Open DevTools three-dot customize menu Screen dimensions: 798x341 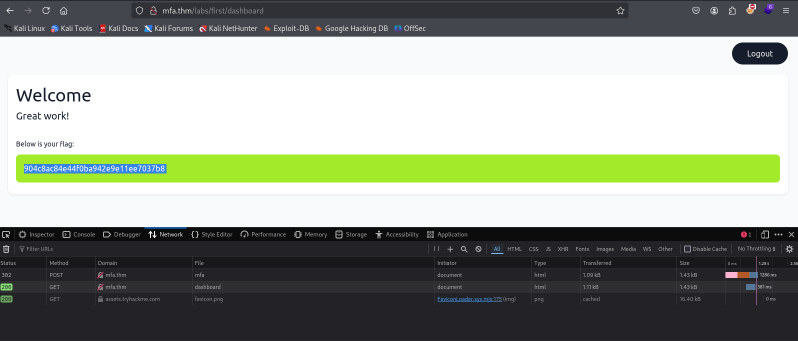point(778,234)
